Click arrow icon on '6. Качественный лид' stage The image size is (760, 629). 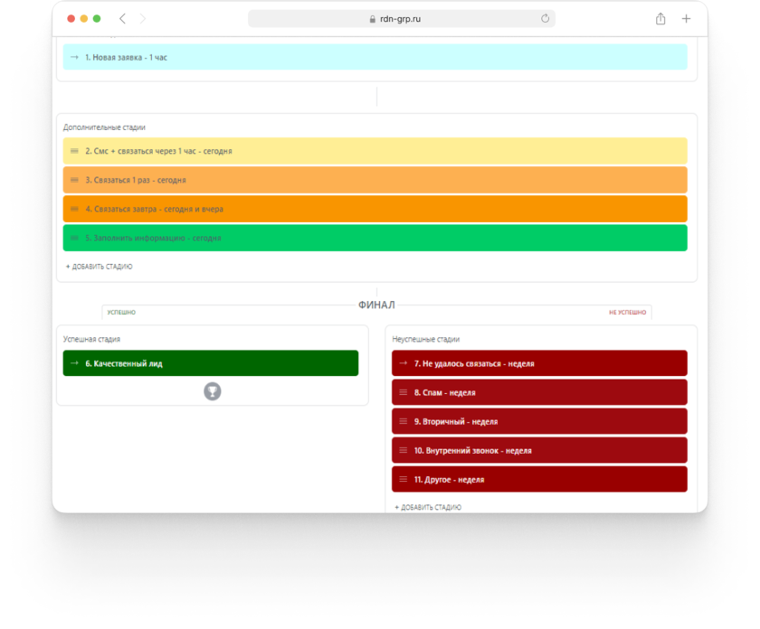pos(74,363)
